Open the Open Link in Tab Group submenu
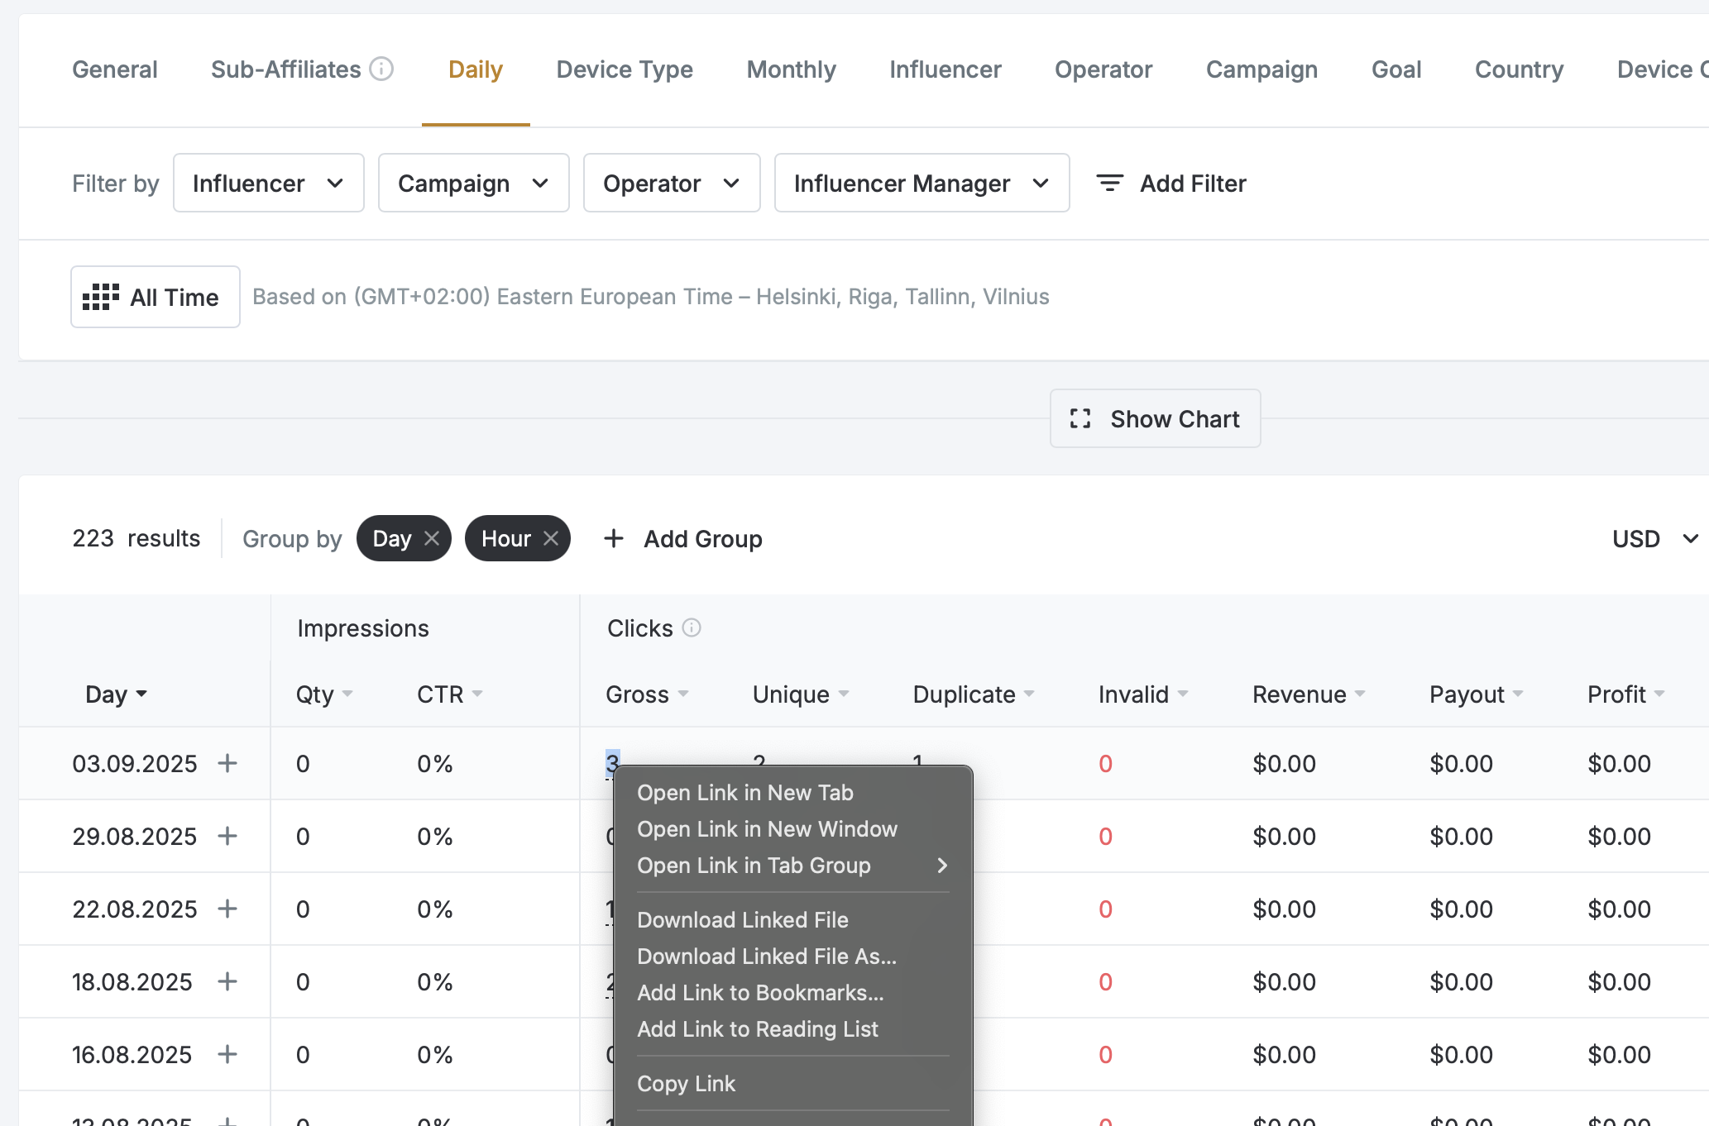This screenshot has height=1126, width=1709. point(793,866)
